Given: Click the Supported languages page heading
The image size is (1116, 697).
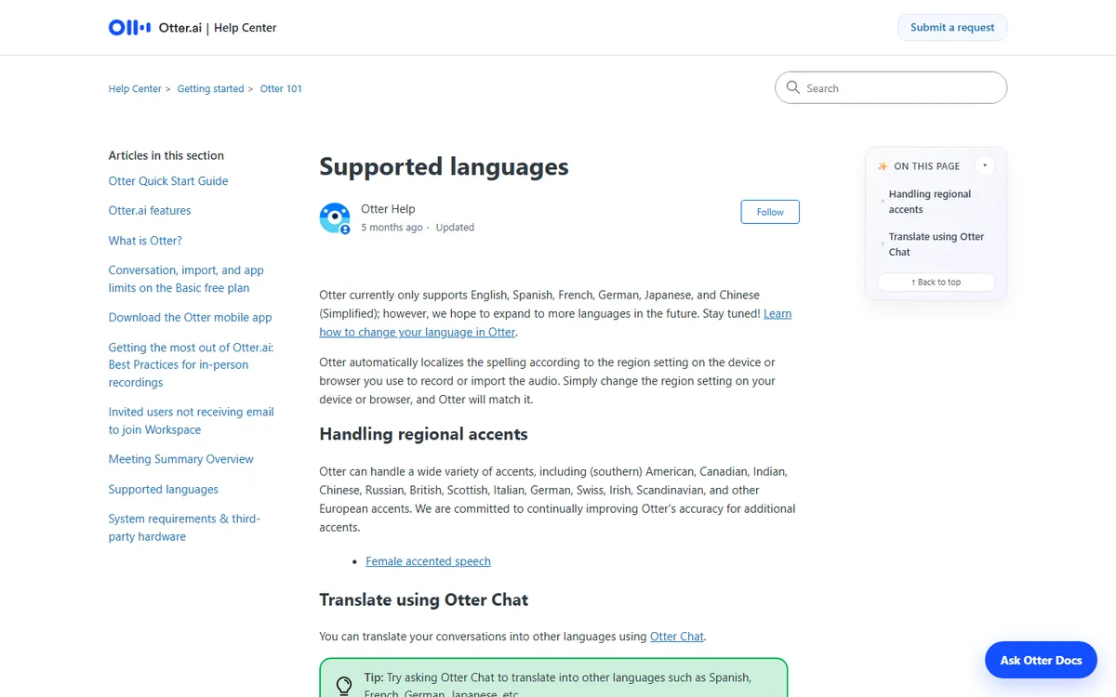Looking at the screenshot, I should click(444, 167).
